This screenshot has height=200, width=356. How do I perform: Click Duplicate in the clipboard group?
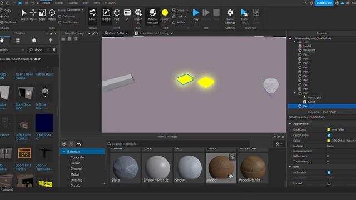(x=8, y=22)
